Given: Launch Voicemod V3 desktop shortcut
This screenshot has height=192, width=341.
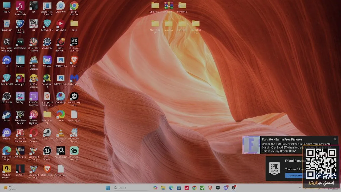Looking at the screenshot, I should click(20, 43).
